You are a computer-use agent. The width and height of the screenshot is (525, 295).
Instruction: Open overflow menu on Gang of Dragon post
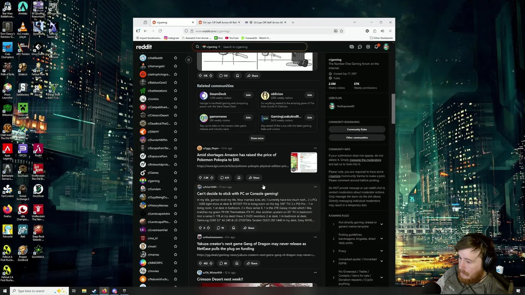(x=315, y=237)
